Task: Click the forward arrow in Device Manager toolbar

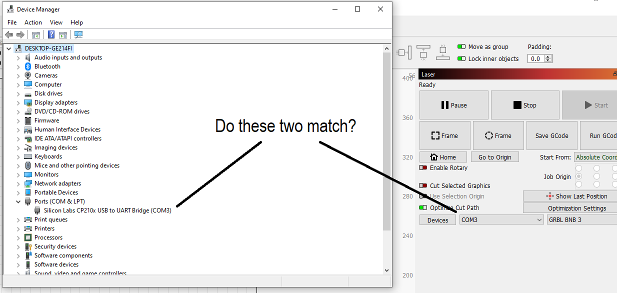Action: click(19, 34)
